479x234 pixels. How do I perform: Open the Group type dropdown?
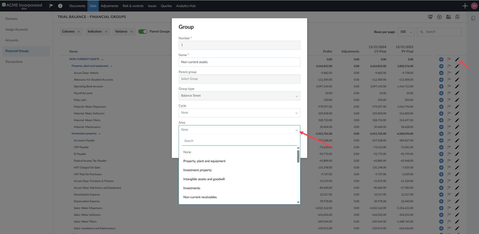[x=239, y=96]
